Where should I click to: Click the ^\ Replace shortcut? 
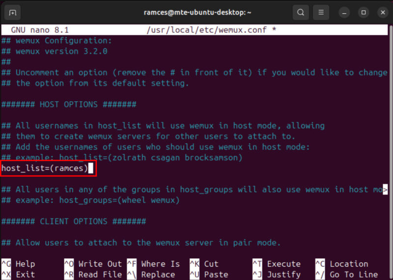[151, 275]
